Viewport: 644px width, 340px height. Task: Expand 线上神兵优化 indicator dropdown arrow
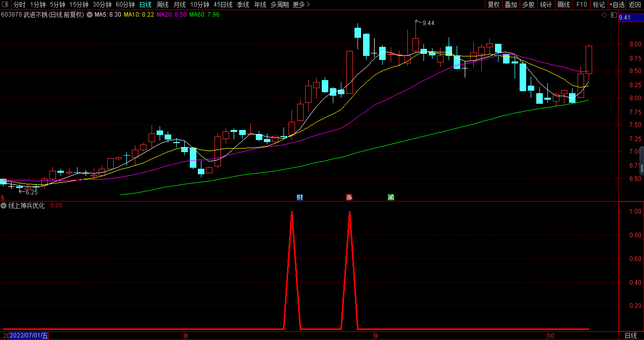pyautogui.click(x=4, y=206)
